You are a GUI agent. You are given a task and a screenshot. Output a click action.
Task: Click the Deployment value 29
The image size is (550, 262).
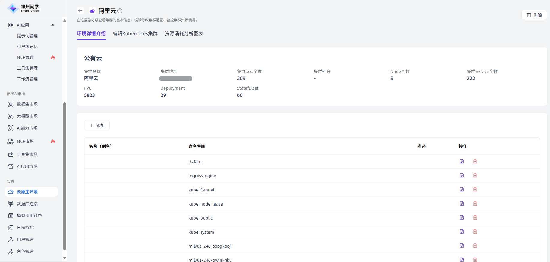click(163, 95)
